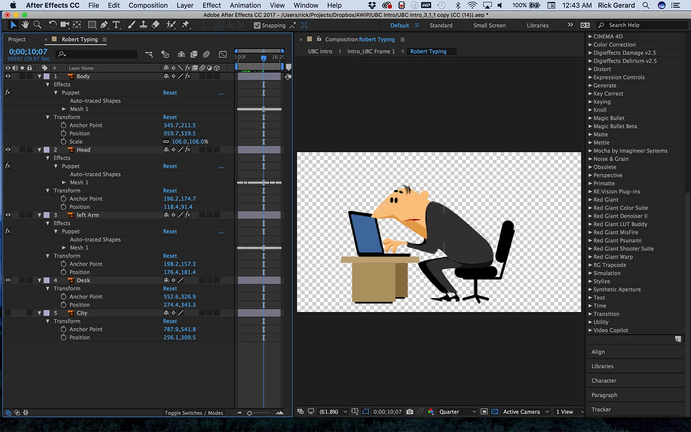Collapse the Body layer twirl arrow
This screenshot has width=691, height=432.
[39, 76]
